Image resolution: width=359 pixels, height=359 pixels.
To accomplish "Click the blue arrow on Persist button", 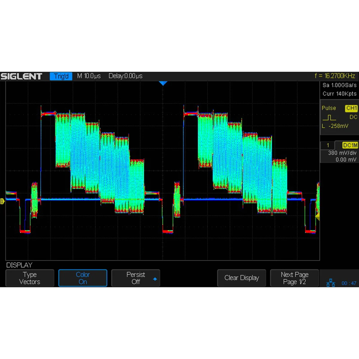I will click(x=155, y=279).
